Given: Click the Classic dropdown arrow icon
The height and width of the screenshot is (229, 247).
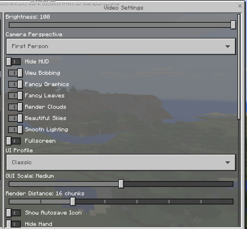Looking at the screenshot, I should click(x=227, y=162).
